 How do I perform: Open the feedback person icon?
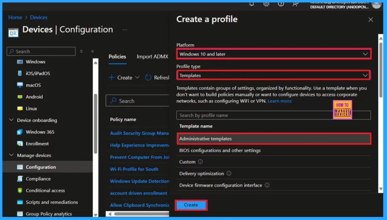coord(296,4)
